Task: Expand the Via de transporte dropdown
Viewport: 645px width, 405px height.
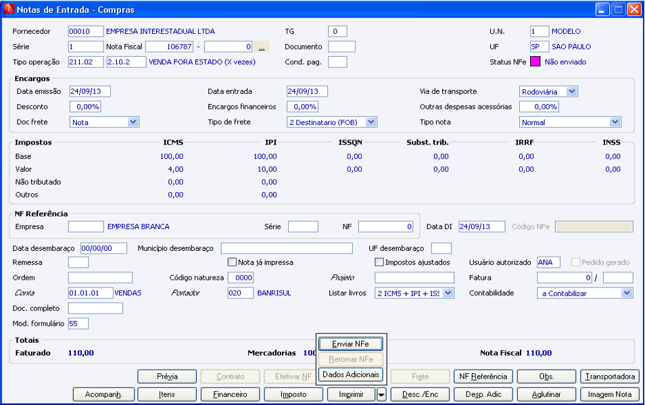Action: 572,91
